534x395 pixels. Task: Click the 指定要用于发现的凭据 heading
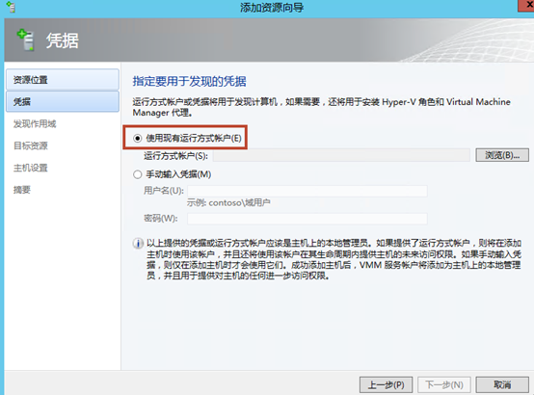coord(189,81)
